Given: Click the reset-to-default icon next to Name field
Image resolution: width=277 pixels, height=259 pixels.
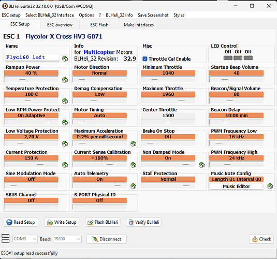Looking at the screenshot, I should coord(65,59).
